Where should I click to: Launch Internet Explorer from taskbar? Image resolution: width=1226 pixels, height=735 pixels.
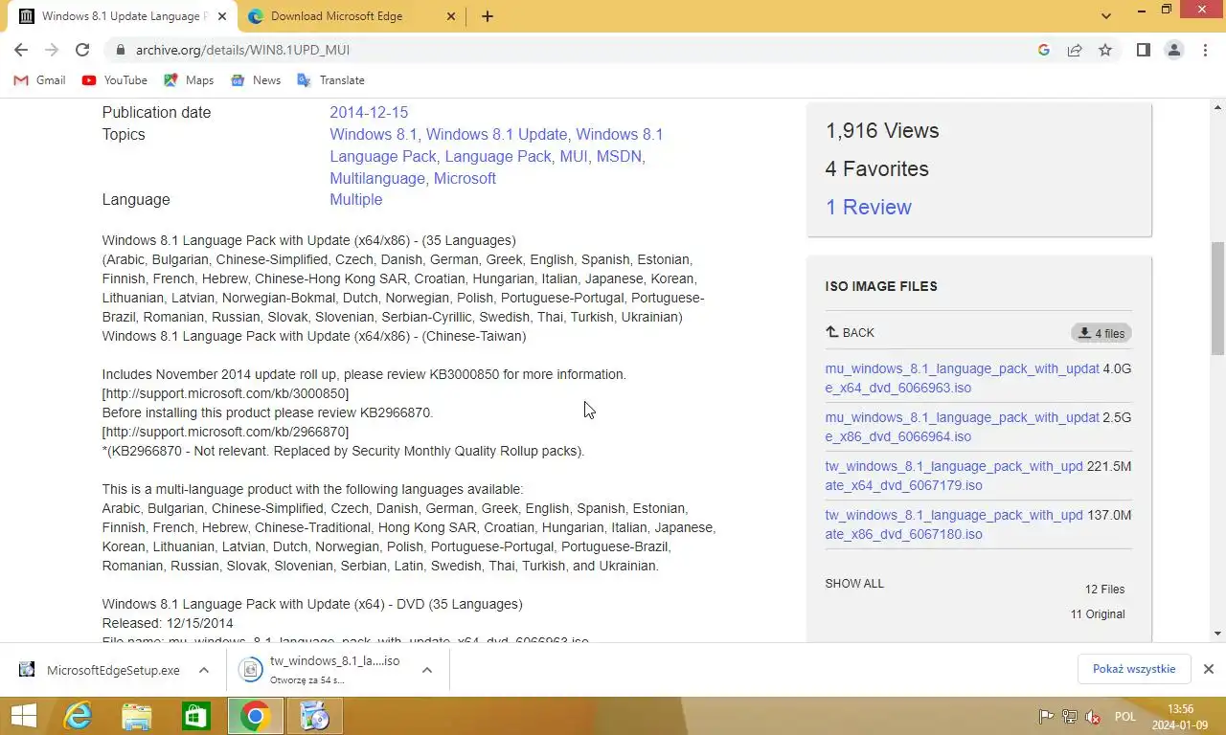tap(78, 716)
